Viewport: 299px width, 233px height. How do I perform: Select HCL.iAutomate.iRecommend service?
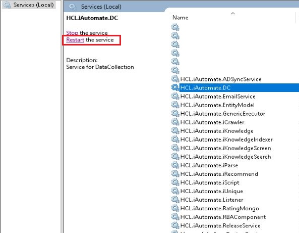[x=219, y=174]
